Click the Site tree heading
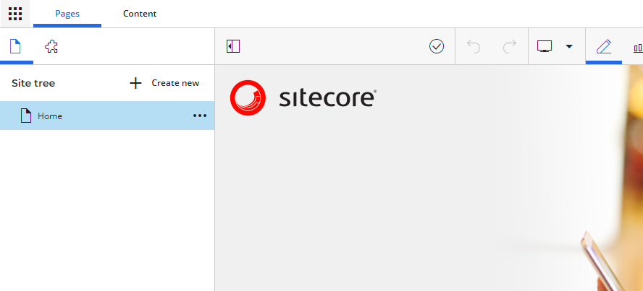 click(x=33, y=83)
